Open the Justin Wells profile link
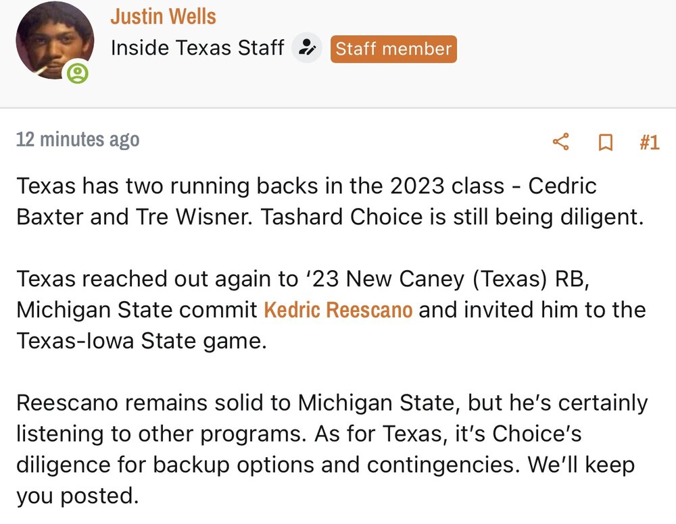The width and height of the screenshot is (676, 524). tap(163, 16)
